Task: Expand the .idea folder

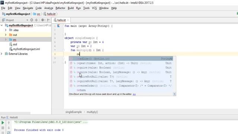Action: (x=6, y=30)
